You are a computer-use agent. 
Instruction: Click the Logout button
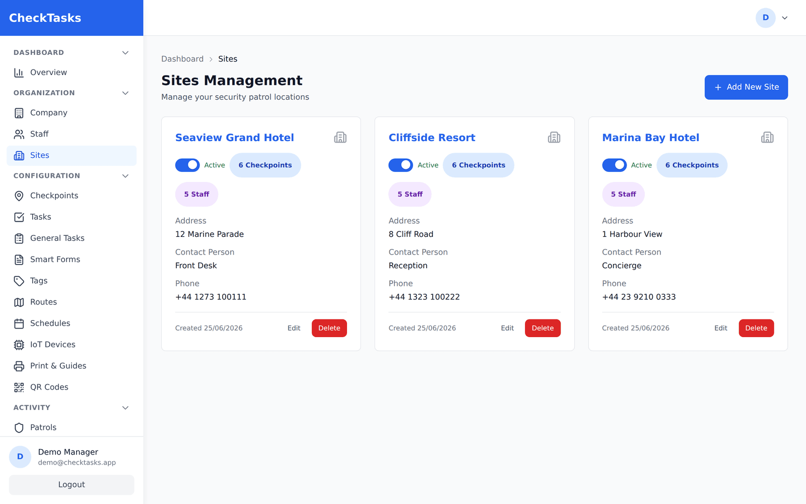[x=72, y=485]
